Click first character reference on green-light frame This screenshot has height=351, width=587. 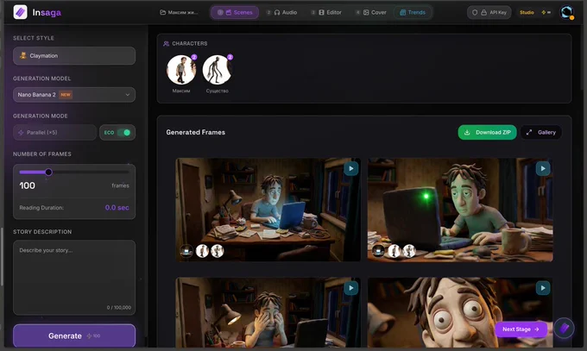[394, 251]
